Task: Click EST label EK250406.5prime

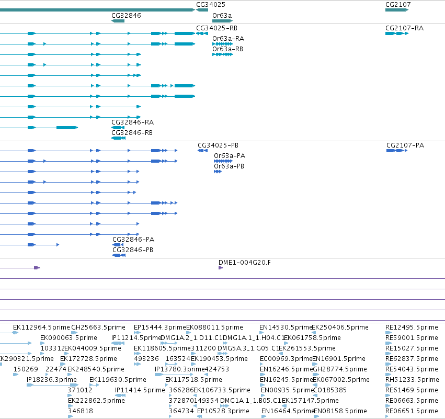Action: (340, 327)
